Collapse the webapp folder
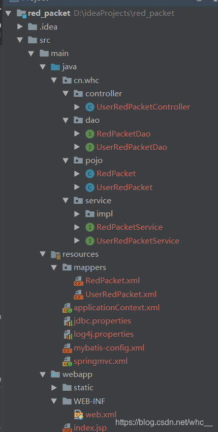 click(x=42, y=374)
